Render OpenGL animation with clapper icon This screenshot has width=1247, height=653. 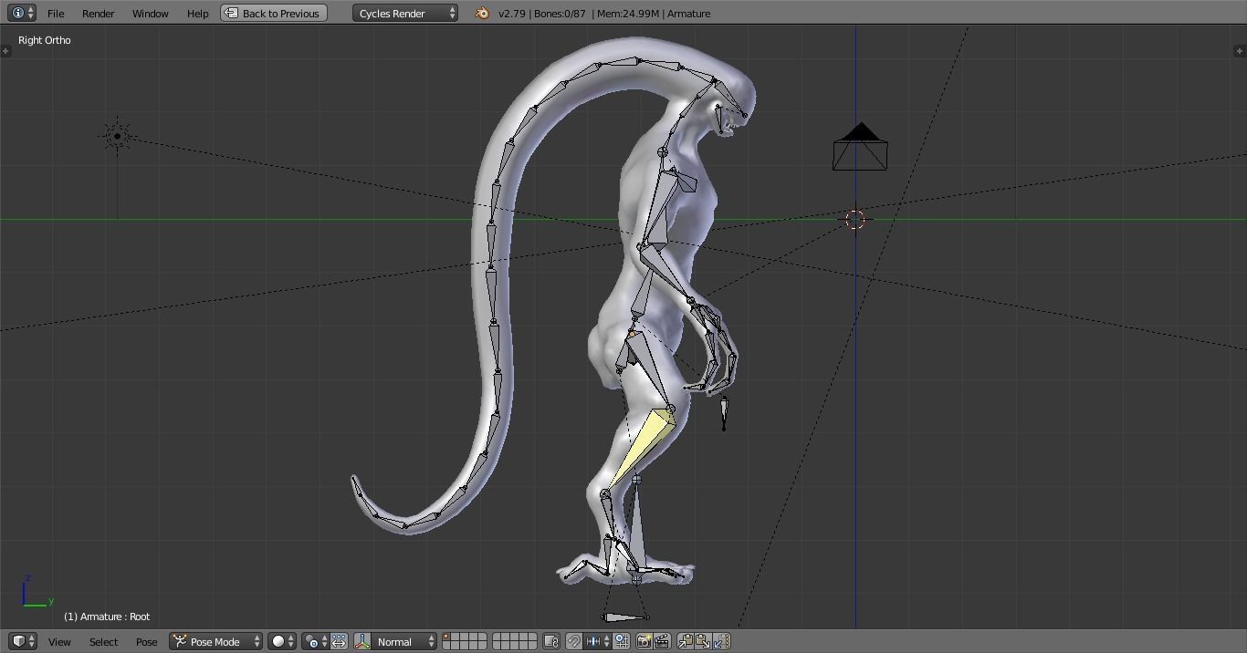[x=662, y=641]
